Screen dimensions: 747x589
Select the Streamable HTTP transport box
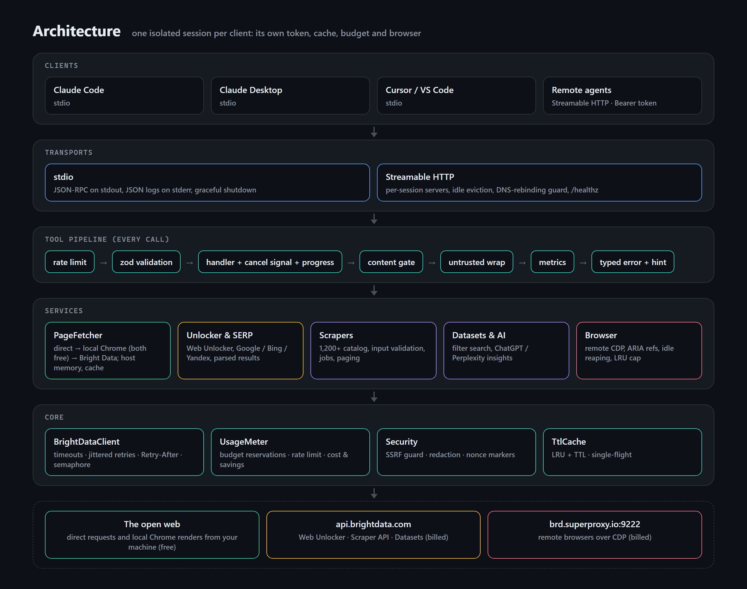pyautogui.click(x=539, y=183)
